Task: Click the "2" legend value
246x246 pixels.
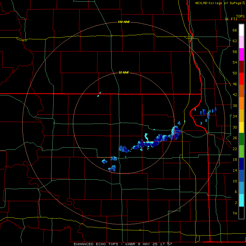Action: pyautogui.click(x=236, y=203)
